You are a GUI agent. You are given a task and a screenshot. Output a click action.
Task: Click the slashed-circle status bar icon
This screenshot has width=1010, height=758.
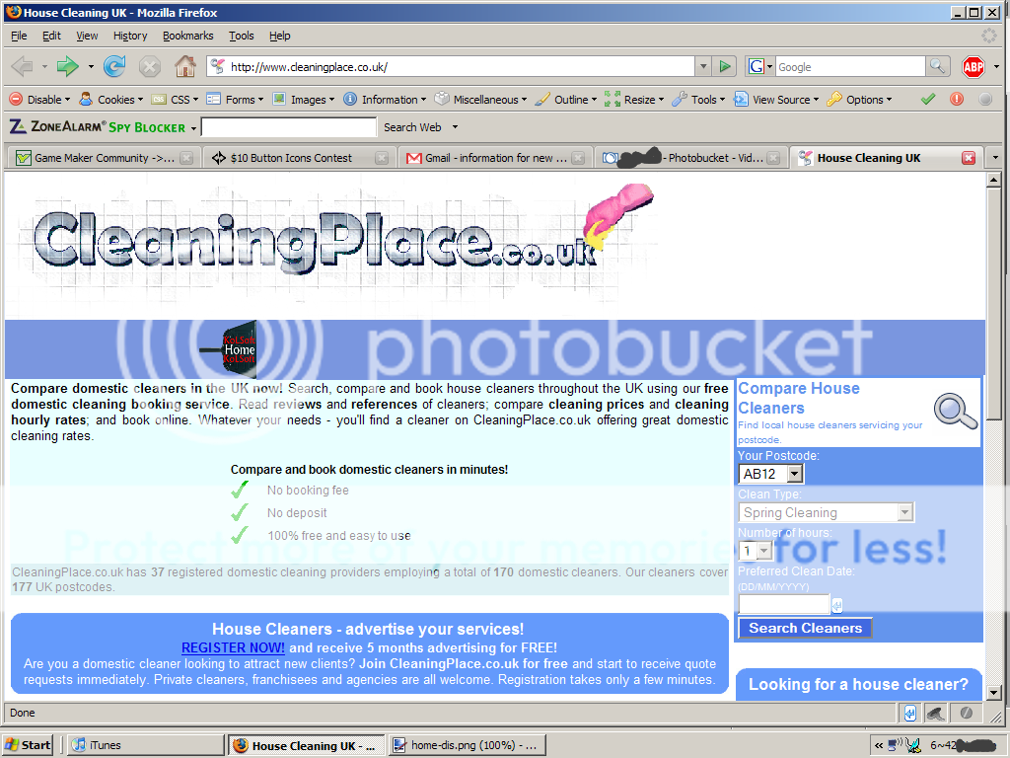tap(966, 713)
